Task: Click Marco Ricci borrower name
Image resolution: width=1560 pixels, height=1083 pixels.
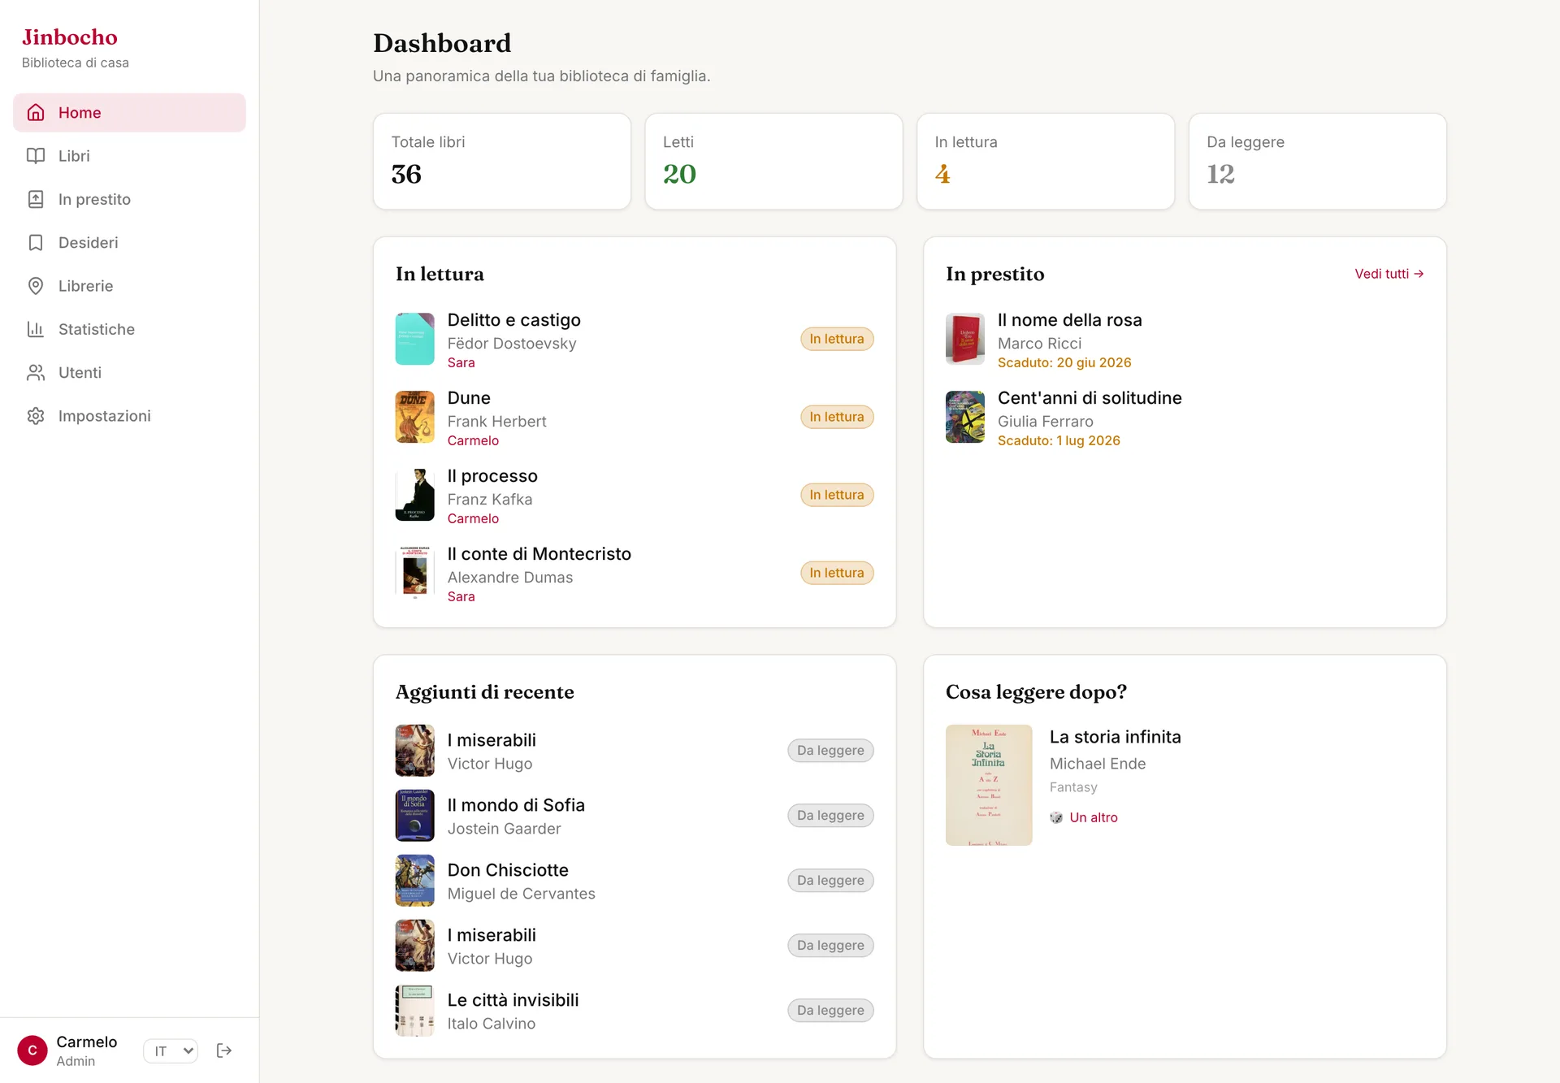Action: tap(1039, 344)
